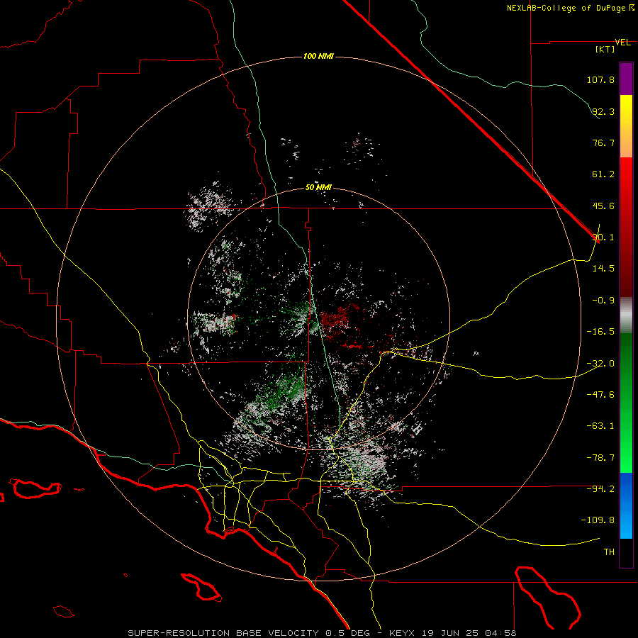The image size is (638, 638).
Task: Click SUPER-RESOLUTION BASE VELOCITY caption text
Action: pyautogui.click(x=223, y=633)
